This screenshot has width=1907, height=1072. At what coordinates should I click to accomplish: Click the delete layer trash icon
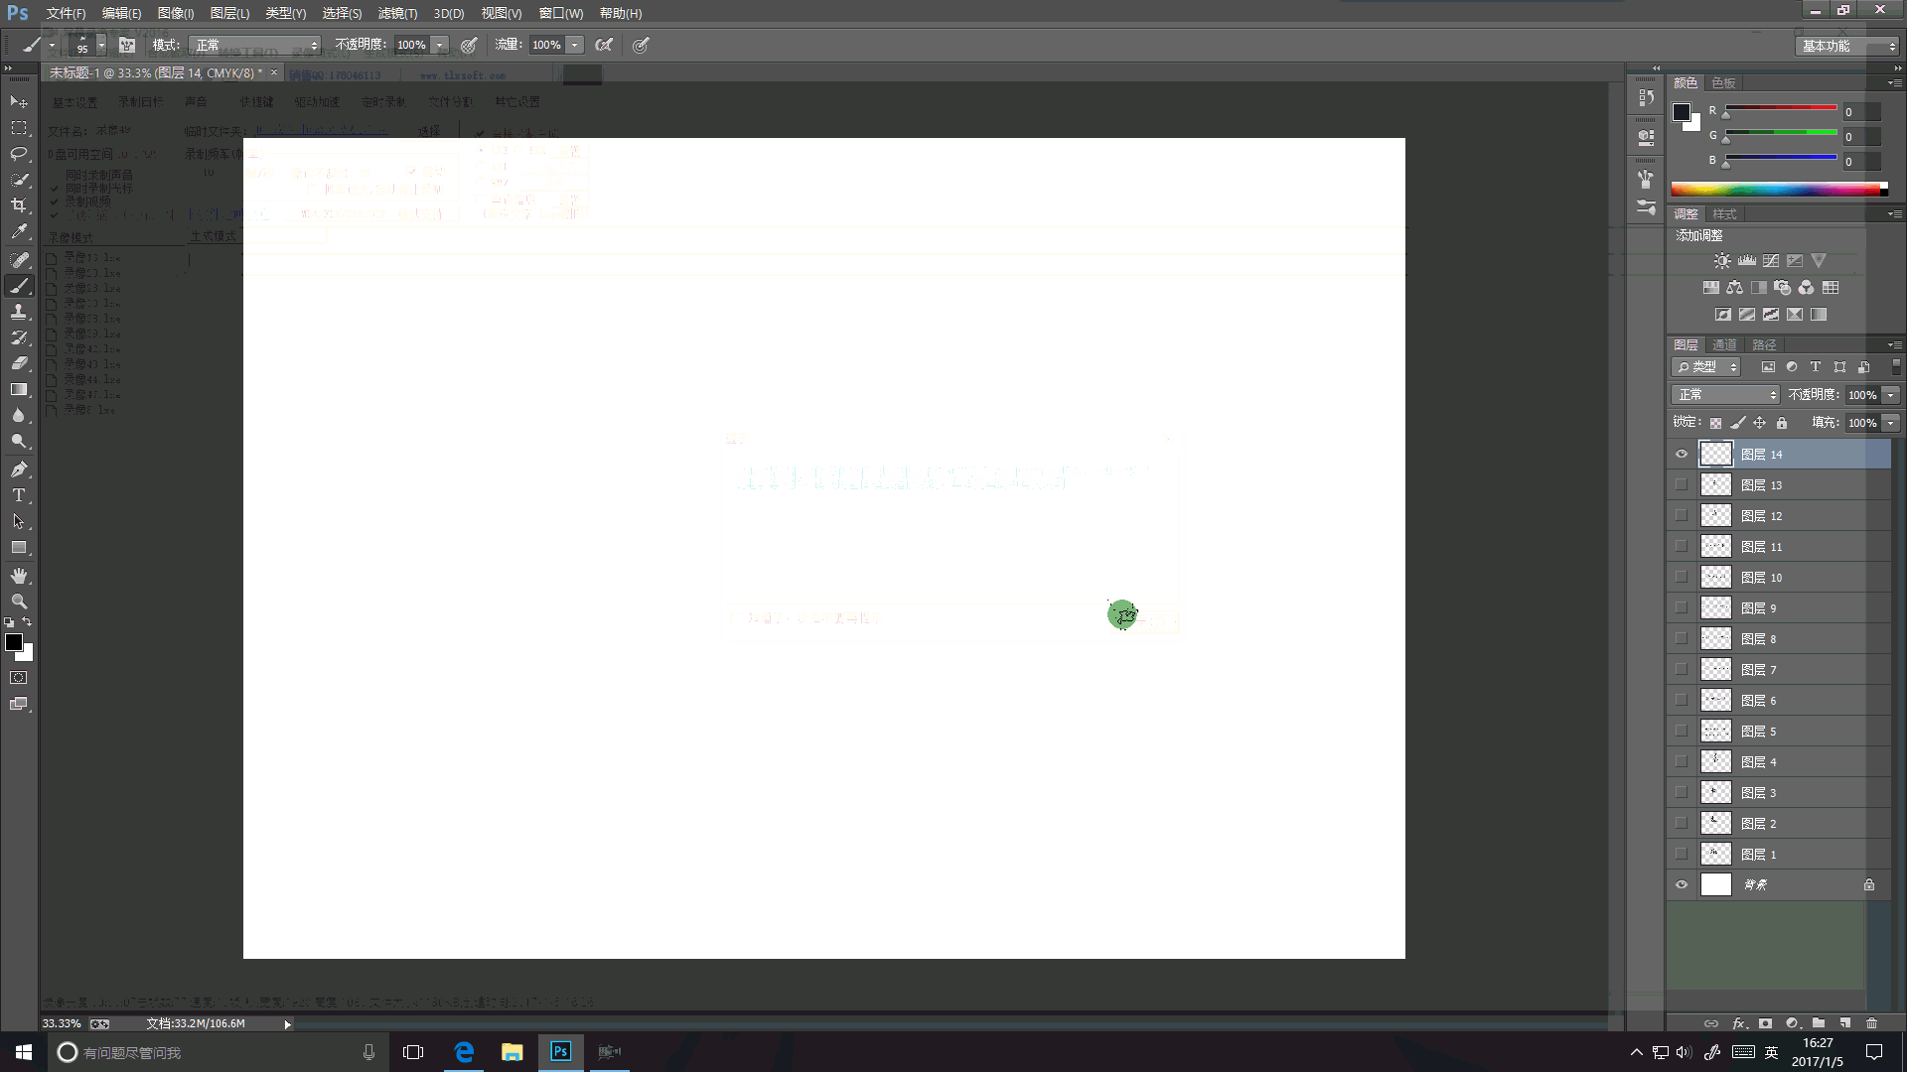click(x=1872, y=1023)
